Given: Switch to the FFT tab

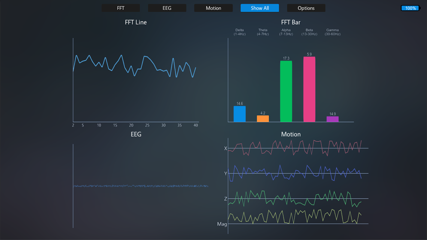Looking at the screenshot, I should click(121, 8).
